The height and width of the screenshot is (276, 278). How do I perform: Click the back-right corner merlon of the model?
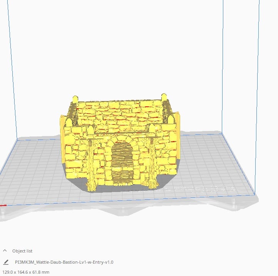[164, 97]
